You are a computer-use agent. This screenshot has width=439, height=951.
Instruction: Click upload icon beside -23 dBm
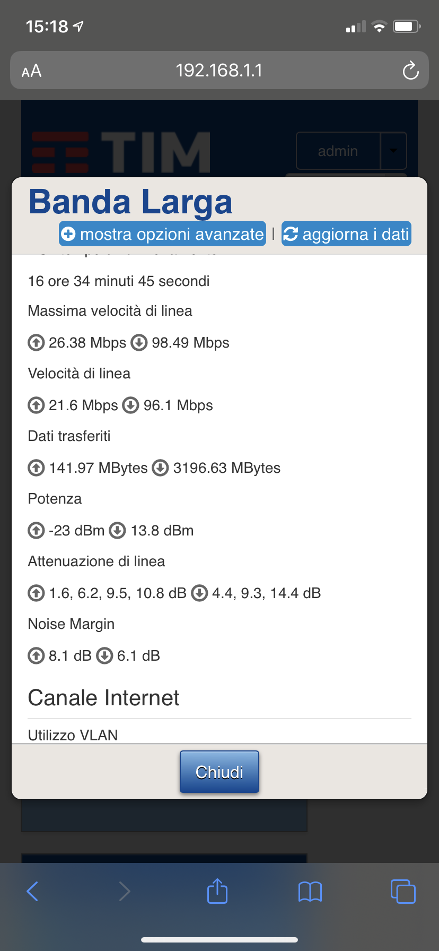[36, 531]
